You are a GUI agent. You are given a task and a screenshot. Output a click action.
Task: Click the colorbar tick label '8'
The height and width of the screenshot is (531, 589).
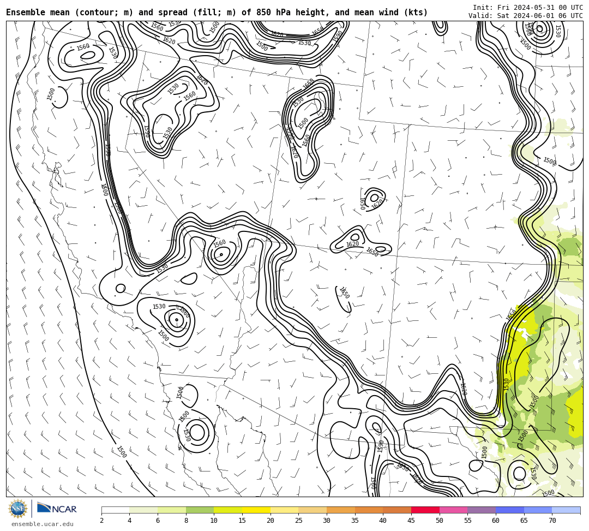click(186, 521)
